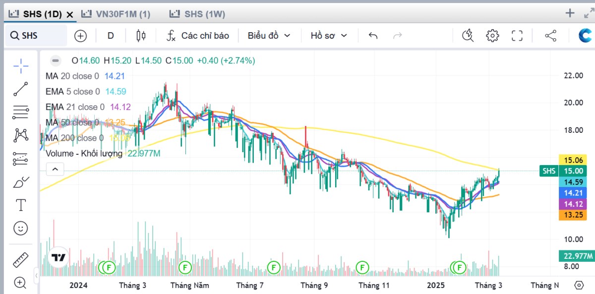Viewport: 595px width, 294px height.
Task: Undo the last chart action
Action: pyautogui.click(x=373, y=36)
